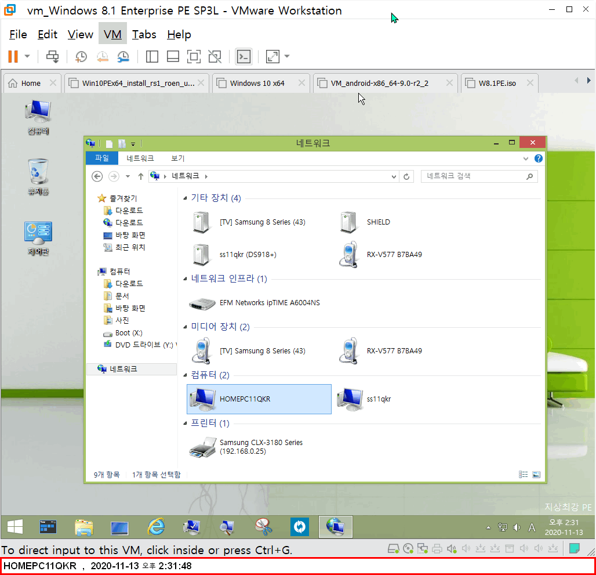Image resolution: width=596 pixels, height=575 pixels.
Task: Expand the Explorer ribbon
Action: point(526,158)
